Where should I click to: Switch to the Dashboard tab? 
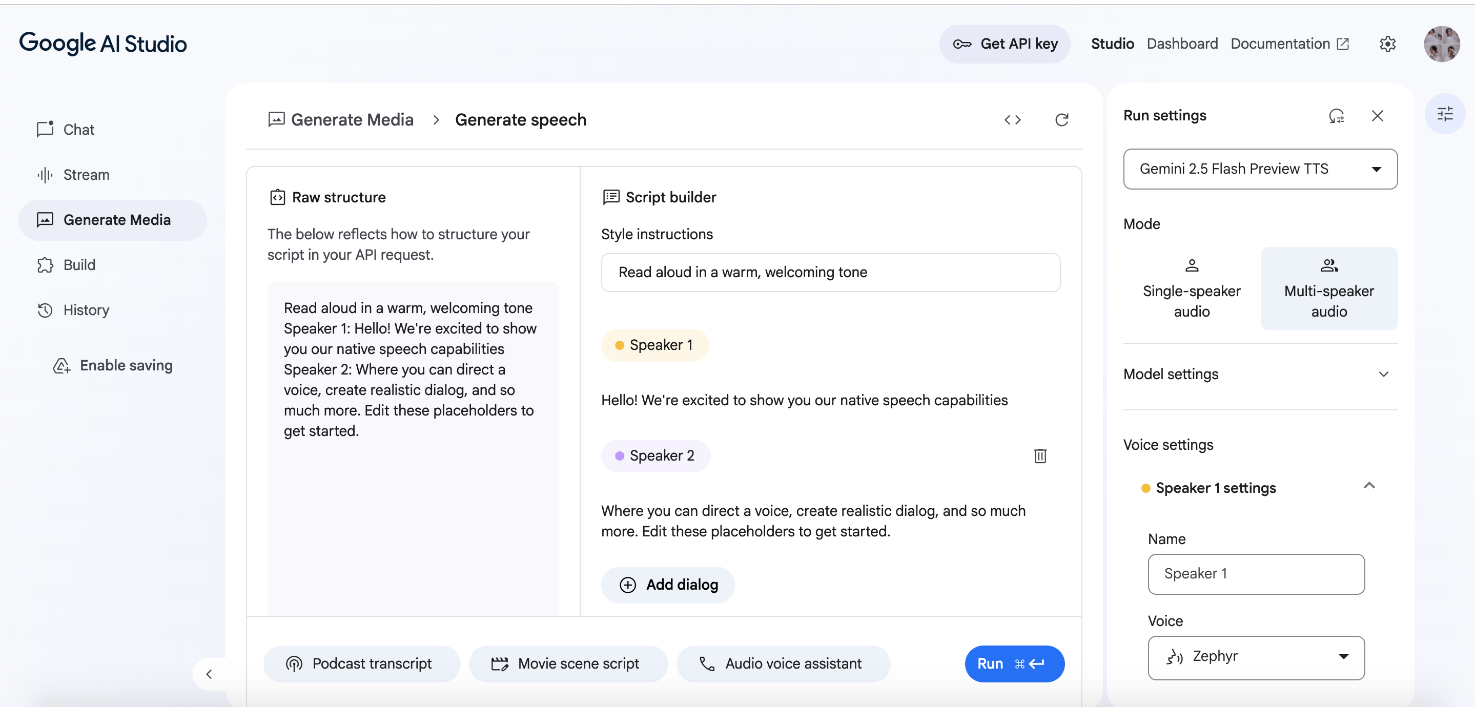[1182, 44]
